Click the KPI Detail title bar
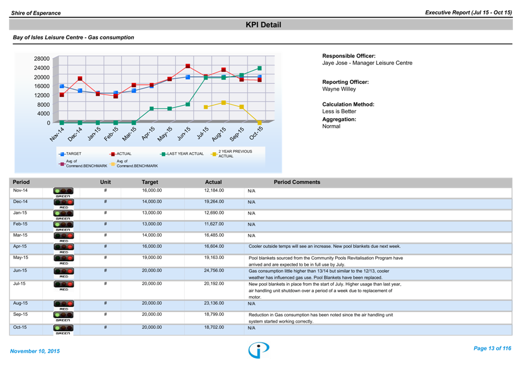The height and width of the screenshot is (370, 523). point(263,25)
